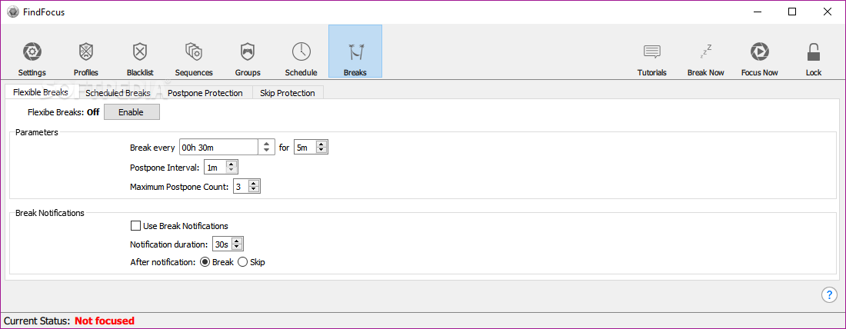Screen dimensions: 846x329
Task: Click the Not focused status text
Action: [x=105, y=321]
